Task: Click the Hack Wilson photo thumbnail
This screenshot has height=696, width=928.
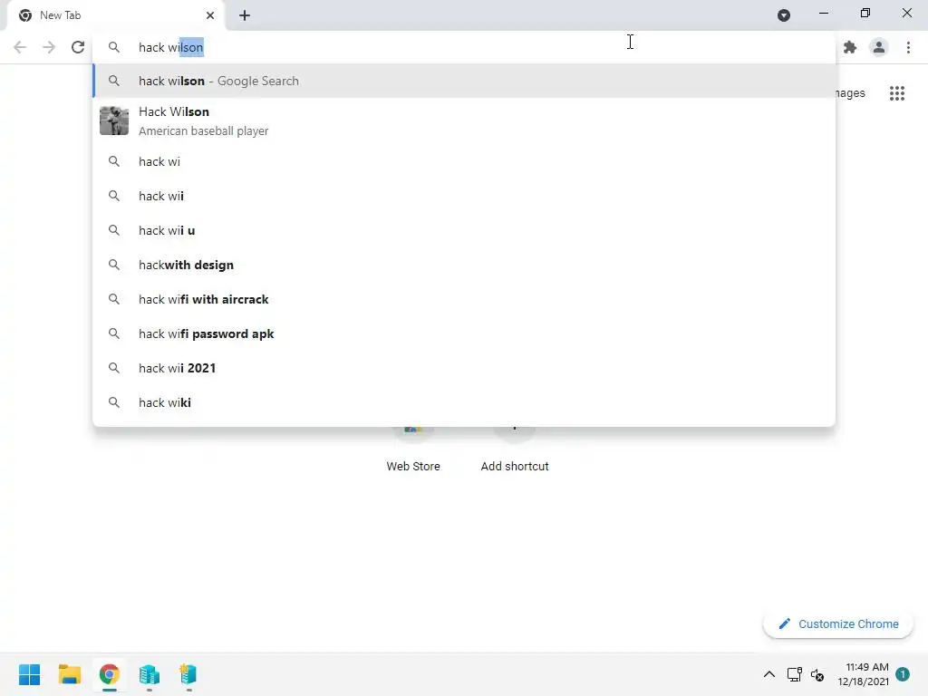Action: tap(114, 121)
